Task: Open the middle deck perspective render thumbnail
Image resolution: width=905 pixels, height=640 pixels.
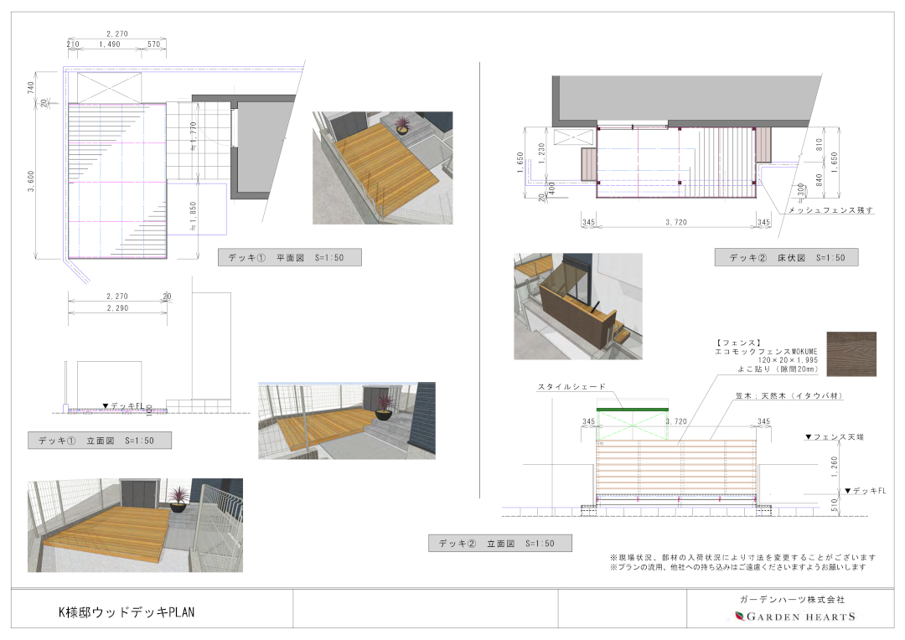Action: coord(347,421)
